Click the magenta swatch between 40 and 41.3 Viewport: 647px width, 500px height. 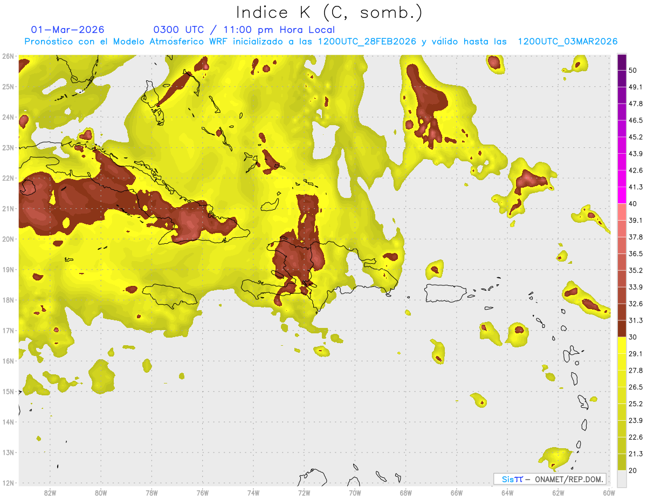click(x=622, y=195)
